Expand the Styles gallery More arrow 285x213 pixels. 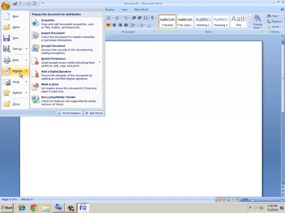point(250,26)
